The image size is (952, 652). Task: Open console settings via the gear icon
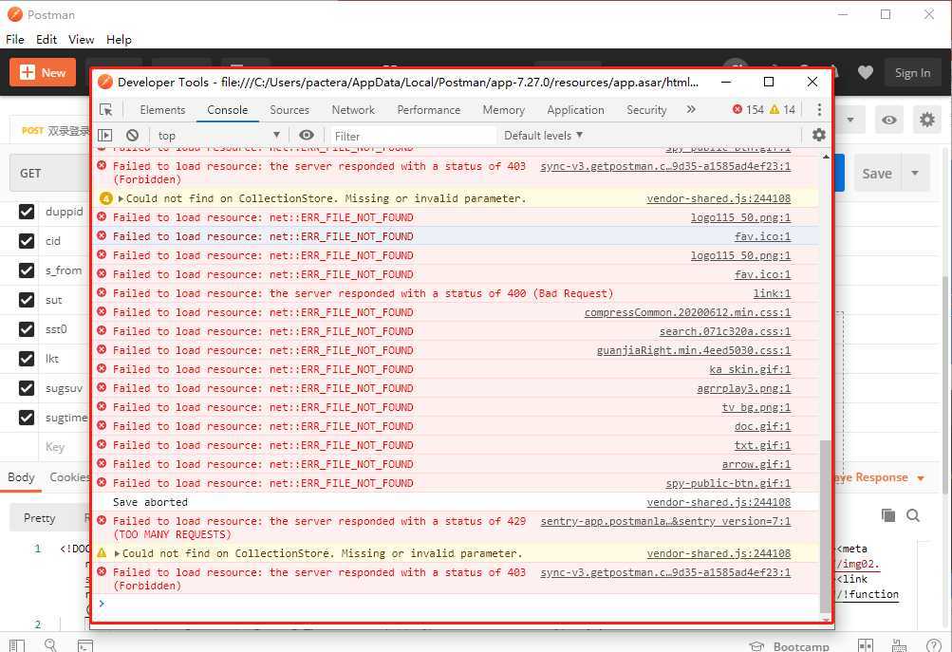(818, 135)
